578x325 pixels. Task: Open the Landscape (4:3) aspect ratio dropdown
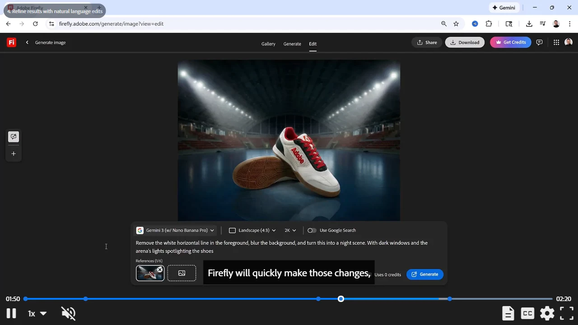click(252, 230)
